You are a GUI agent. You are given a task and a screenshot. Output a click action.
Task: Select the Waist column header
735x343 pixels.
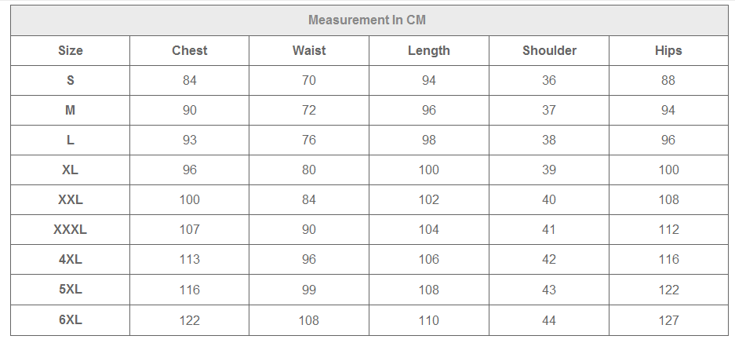pos(309,50)
